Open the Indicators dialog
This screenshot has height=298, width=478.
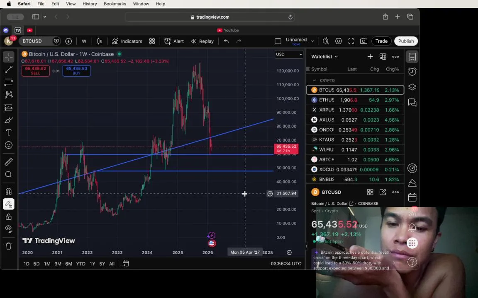click(x=127, y=41)
